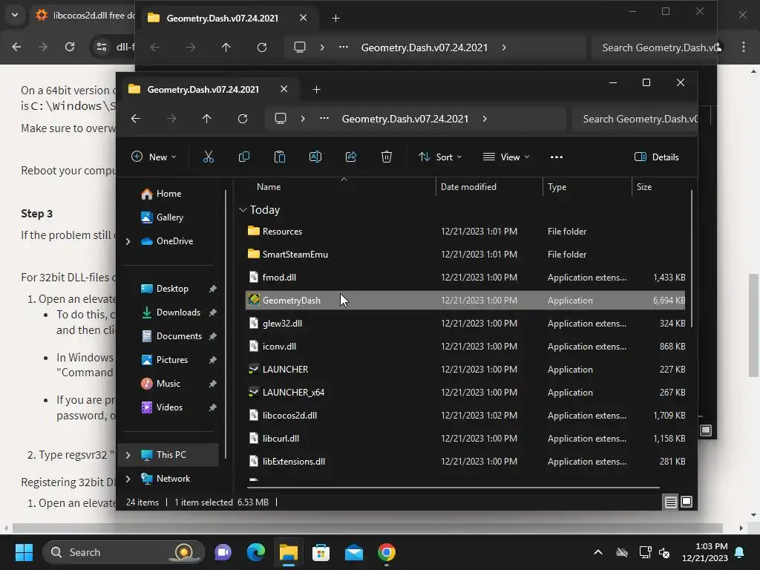Click the Rename icon in the front Explorer toolbar

pyautogui.click(x=315, y=157)
